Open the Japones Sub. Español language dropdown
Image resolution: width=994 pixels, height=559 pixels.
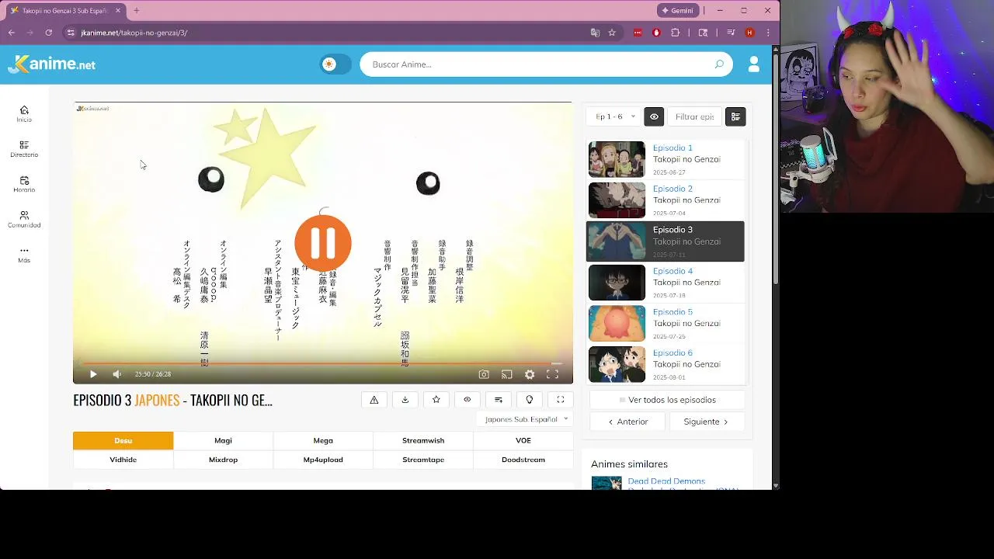pyautogui.click(x=526, y=419)
